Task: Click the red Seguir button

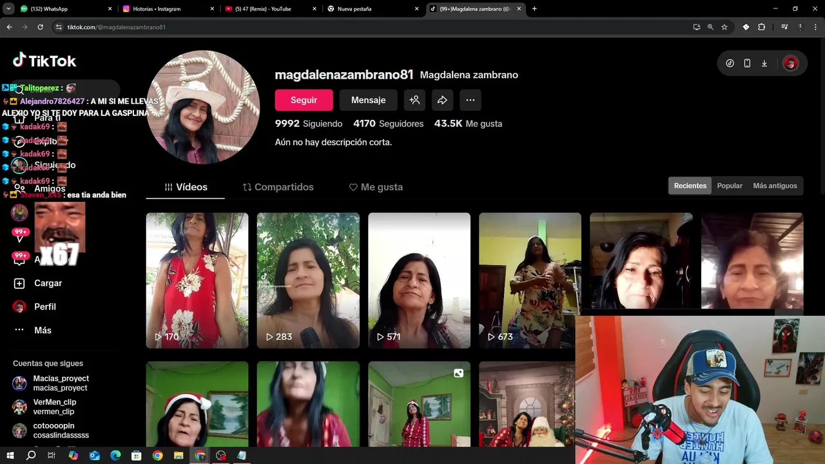Action: point(304,100)
